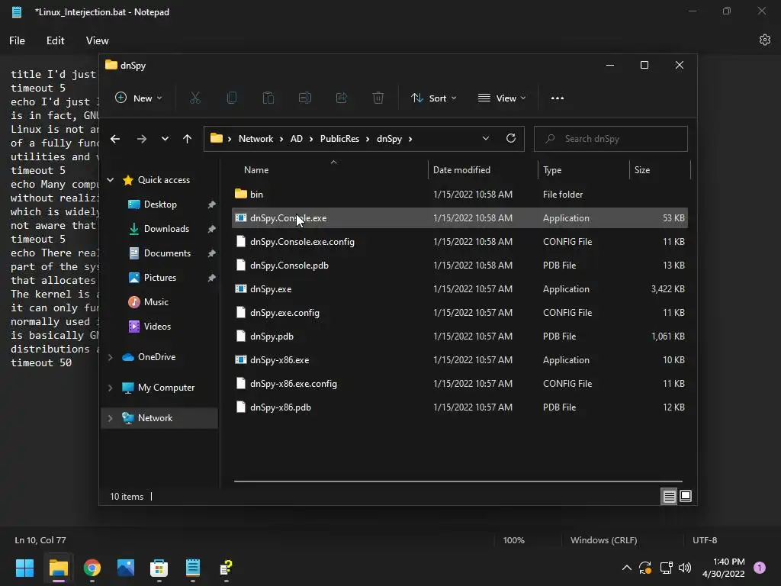The image size is (781, 586).
Task: Sort by Type column header
Action: 583,170
